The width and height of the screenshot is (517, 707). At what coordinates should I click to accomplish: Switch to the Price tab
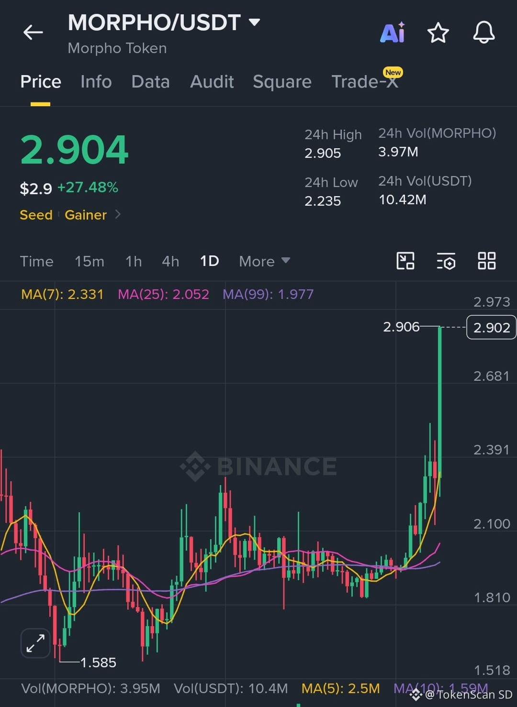pos(41,82)
